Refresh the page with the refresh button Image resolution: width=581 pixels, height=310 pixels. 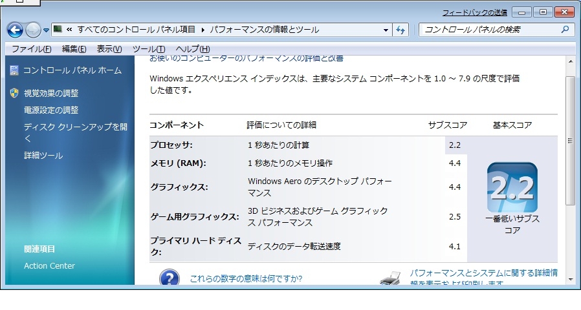tap(400, 30)
